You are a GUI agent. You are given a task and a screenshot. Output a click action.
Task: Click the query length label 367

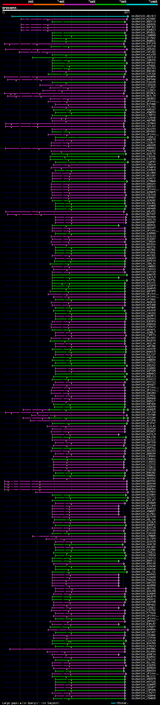126,13
